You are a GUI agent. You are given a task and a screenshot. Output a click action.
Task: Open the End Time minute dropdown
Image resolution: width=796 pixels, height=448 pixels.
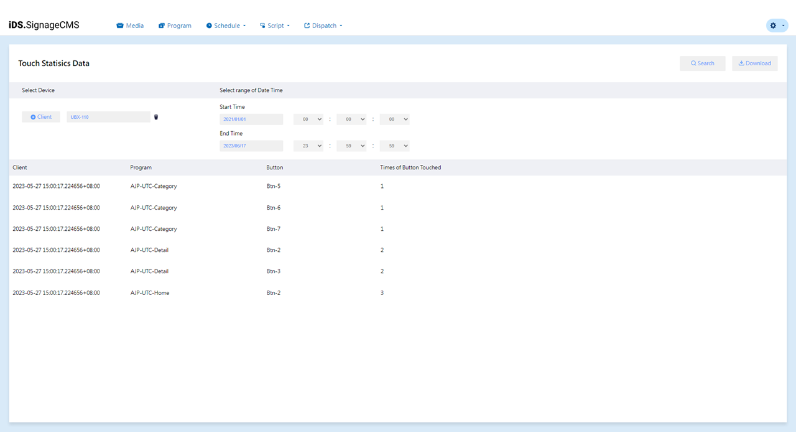[351, 146]
